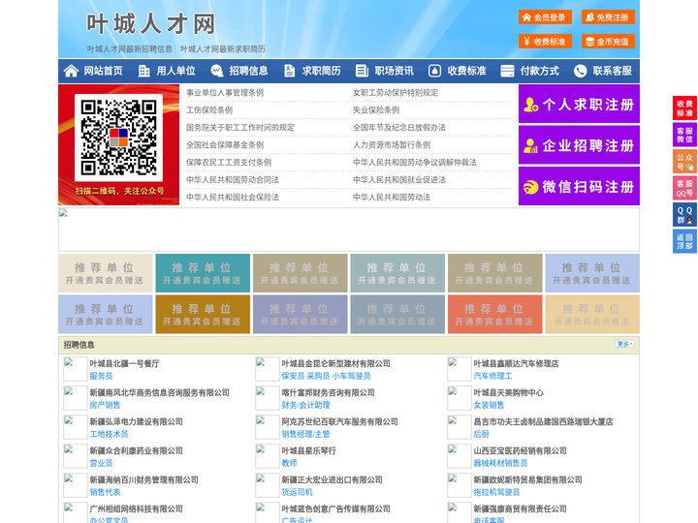
Task: Click the 金币充值 button
Action: pos(608,42)
